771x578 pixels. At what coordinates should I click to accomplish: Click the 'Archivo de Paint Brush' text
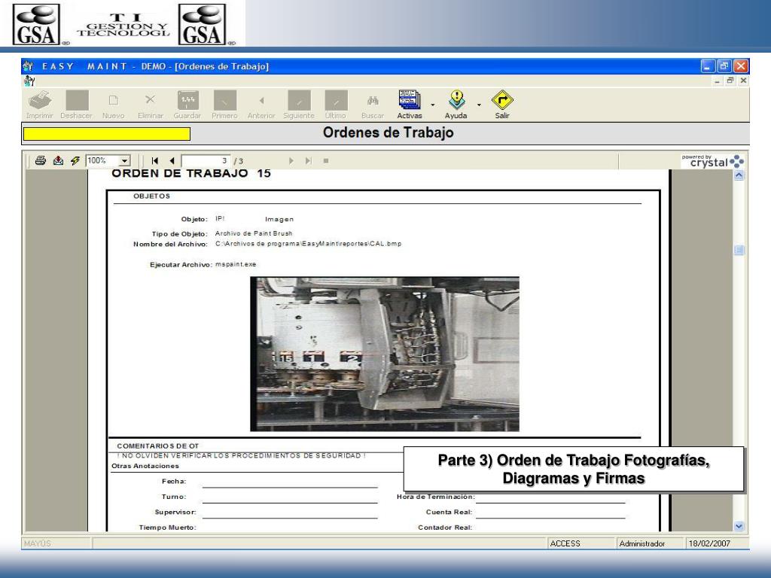point(254,233)
